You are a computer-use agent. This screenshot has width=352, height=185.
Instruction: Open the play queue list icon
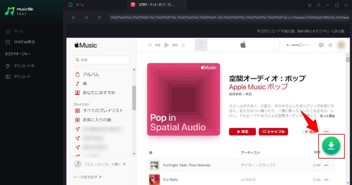(x=330, y=45)
